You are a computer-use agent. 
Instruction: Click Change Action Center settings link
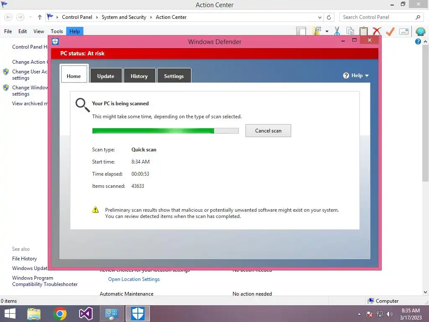(30, 62)
